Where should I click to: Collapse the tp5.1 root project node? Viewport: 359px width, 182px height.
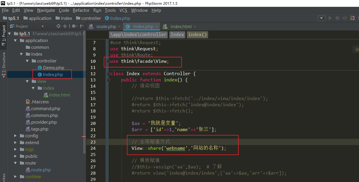(x=10, y=34)
